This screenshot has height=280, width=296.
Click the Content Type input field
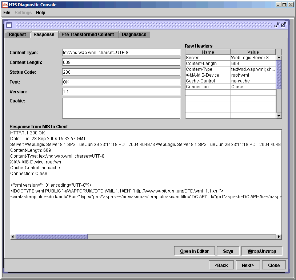[121, 53]
